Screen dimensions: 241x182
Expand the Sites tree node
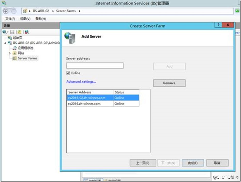[10, 53]
